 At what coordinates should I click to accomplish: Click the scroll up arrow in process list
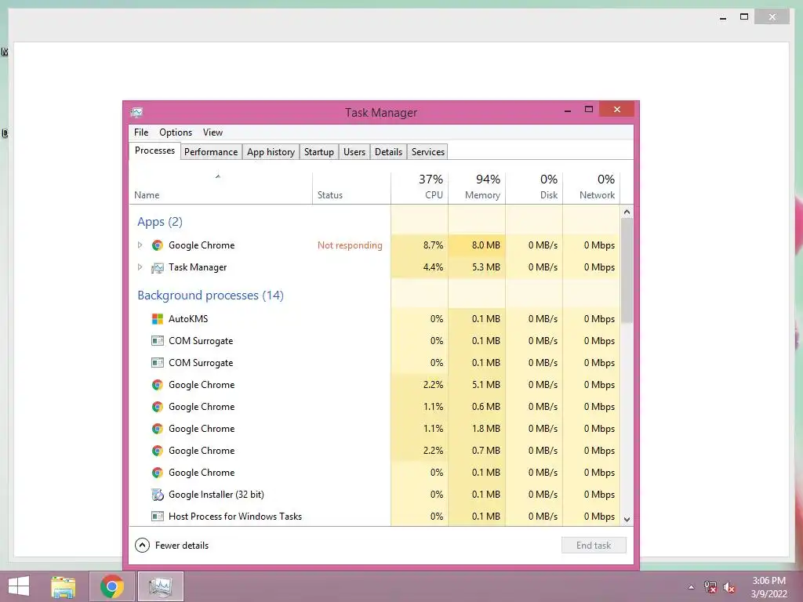[x=627, y=212]
